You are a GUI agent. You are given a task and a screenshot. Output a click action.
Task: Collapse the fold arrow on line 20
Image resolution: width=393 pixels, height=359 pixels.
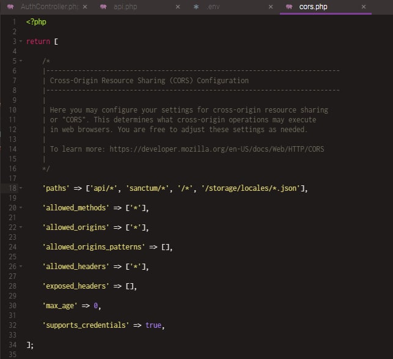[21, 207]
